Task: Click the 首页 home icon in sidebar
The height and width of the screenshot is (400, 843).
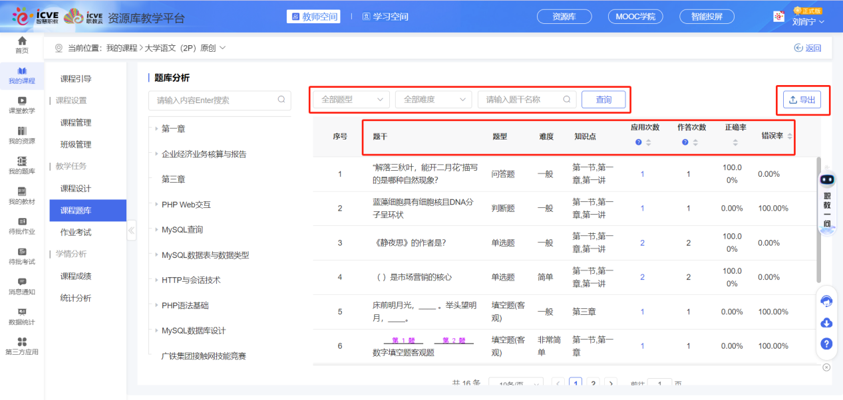Action: point(22,44)
